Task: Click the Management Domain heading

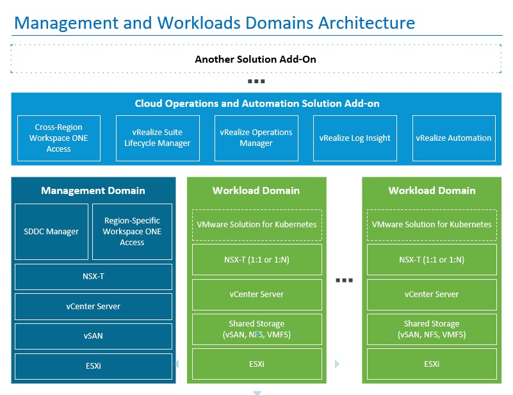Action: pos(93,190)
